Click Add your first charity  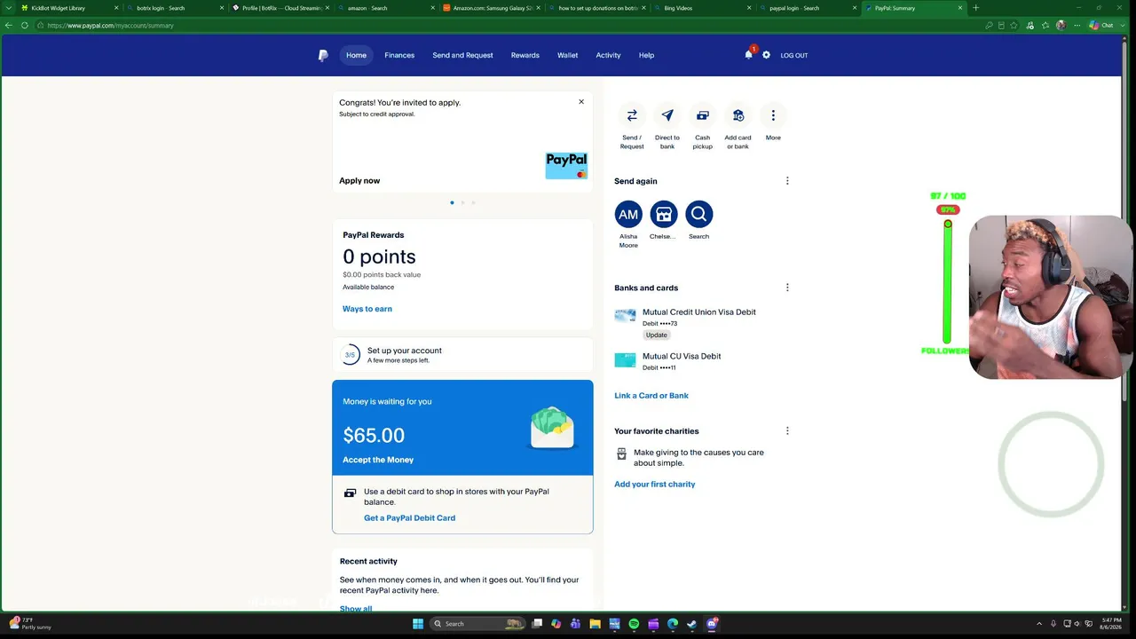655,485
